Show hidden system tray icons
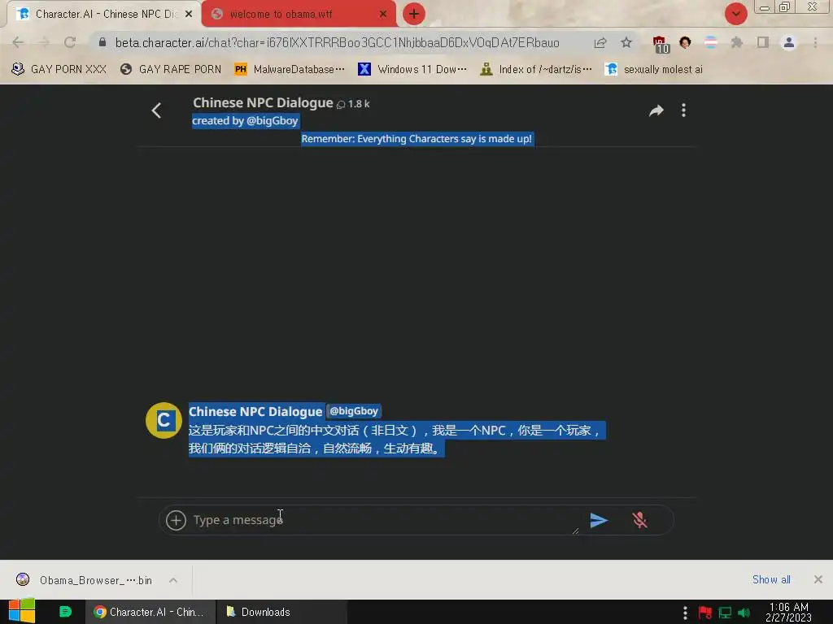 [x=685, y=613]
